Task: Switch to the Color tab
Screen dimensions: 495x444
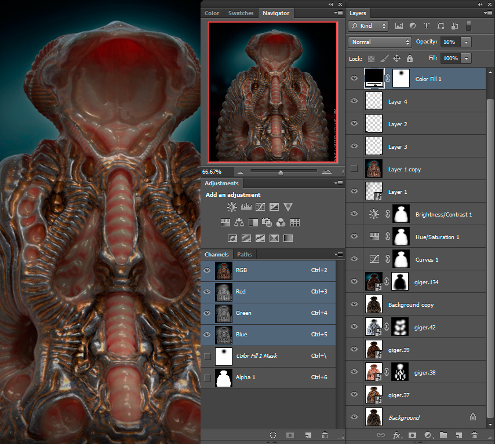Action: (212, 13)
